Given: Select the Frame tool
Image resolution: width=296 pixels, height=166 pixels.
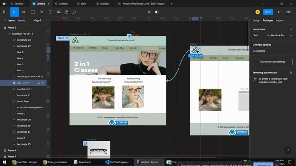Looking at the screenshot, I should (x=24, y=12).
